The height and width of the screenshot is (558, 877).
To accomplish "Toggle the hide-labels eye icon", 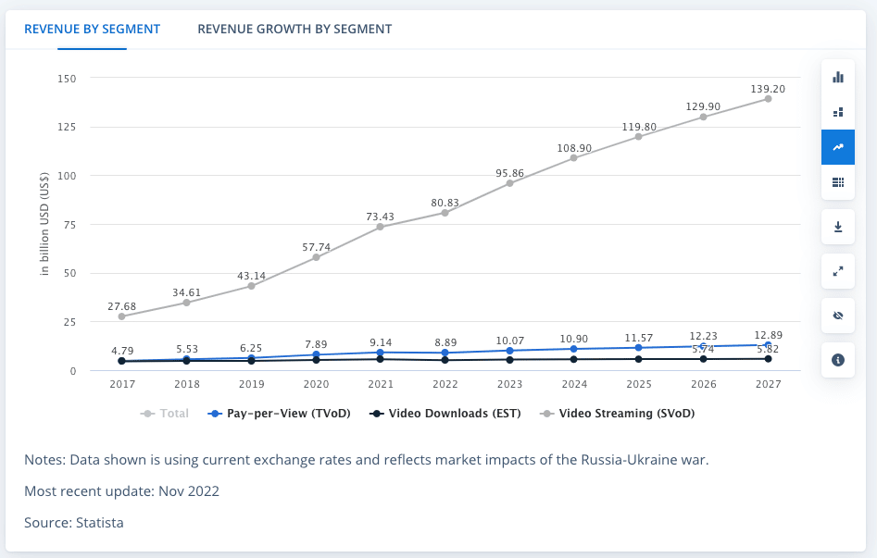I will [x=837, y=316].
